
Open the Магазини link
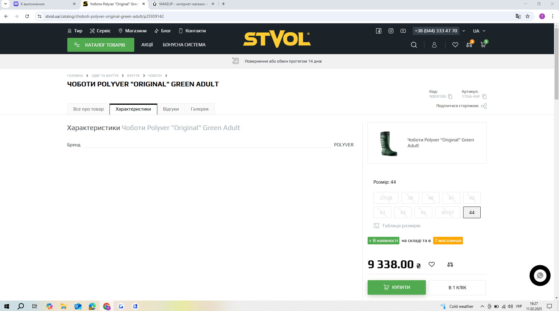pos(133,31)
